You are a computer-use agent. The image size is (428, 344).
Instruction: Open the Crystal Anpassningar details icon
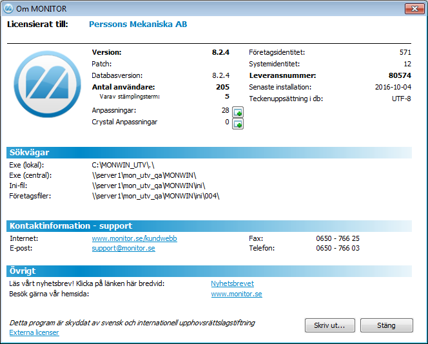pos(238,124)
